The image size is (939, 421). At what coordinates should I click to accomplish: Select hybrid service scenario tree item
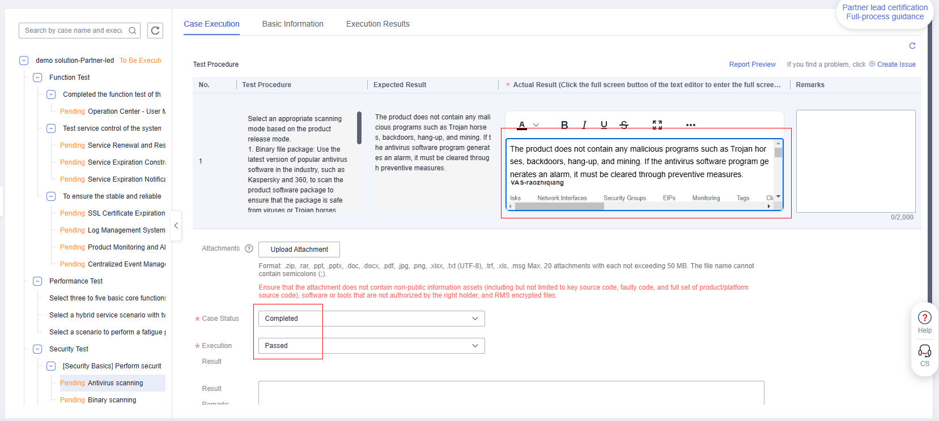pos(108,315)
